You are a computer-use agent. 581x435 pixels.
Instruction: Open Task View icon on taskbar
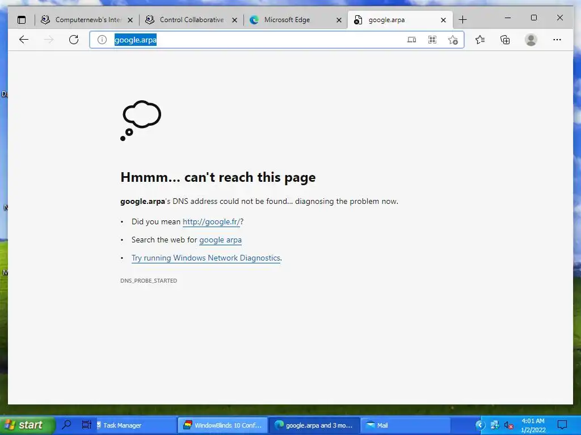(86, 425)
